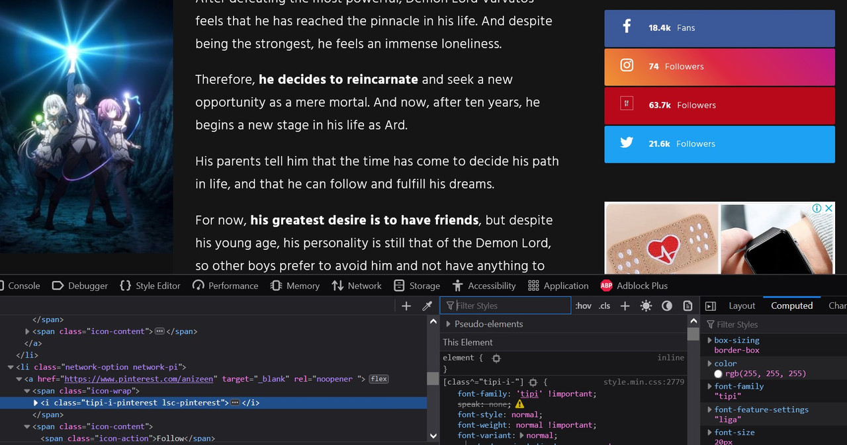The height and width of the screenshot is (445, 847).
Task: Click the small icon beside 63.7k Followers
Action: click(x=627, y=104)
